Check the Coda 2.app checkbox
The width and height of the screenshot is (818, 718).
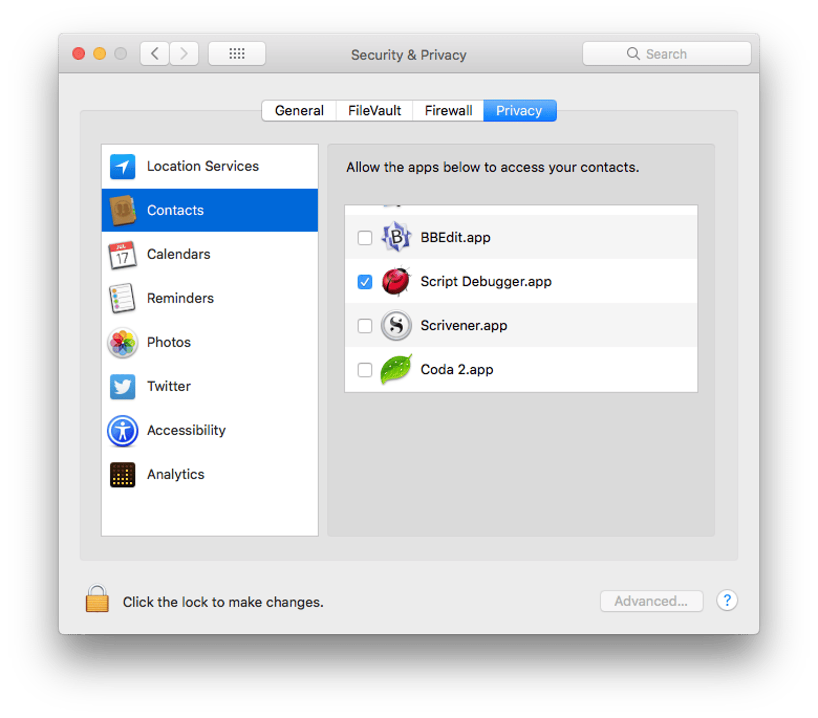[x=365, y=370]
